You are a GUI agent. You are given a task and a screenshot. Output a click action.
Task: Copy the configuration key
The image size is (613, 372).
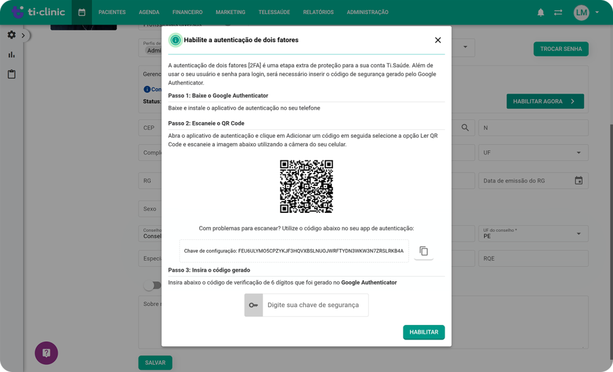pos(424,251)
